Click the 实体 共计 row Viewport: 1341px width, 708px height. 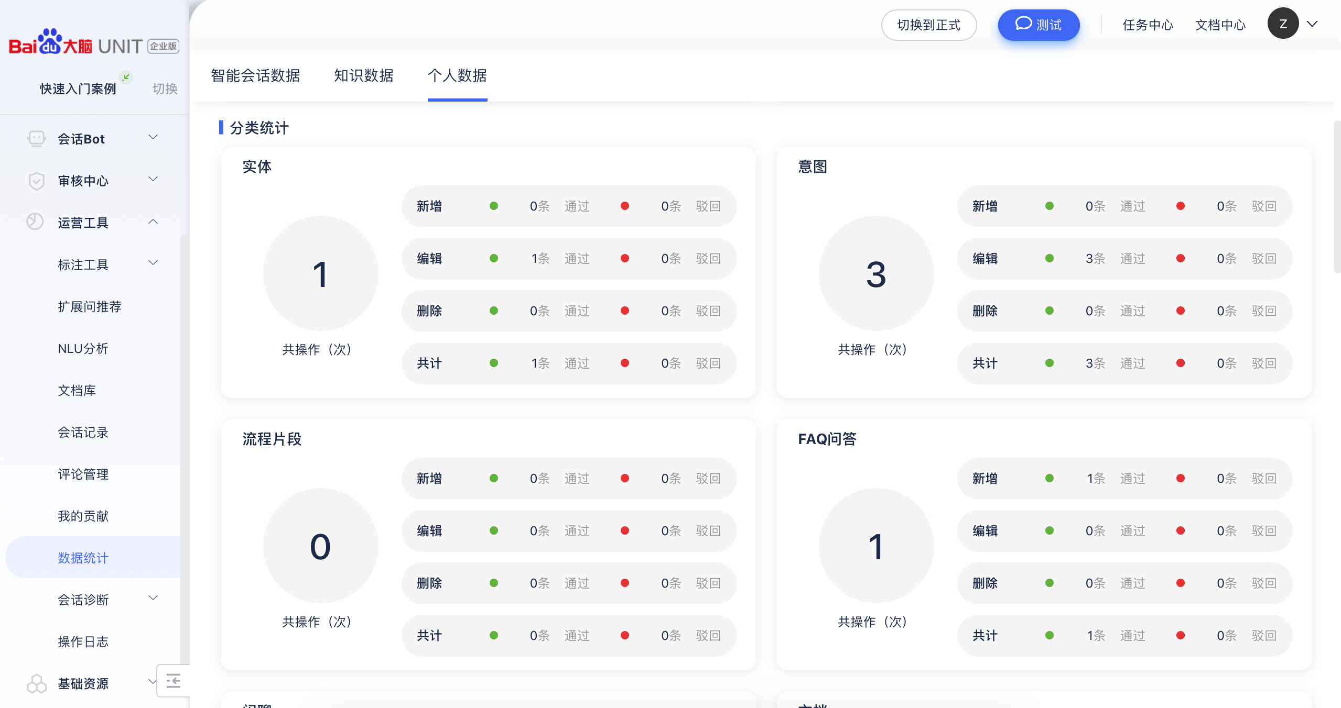[x=569, y=363]
